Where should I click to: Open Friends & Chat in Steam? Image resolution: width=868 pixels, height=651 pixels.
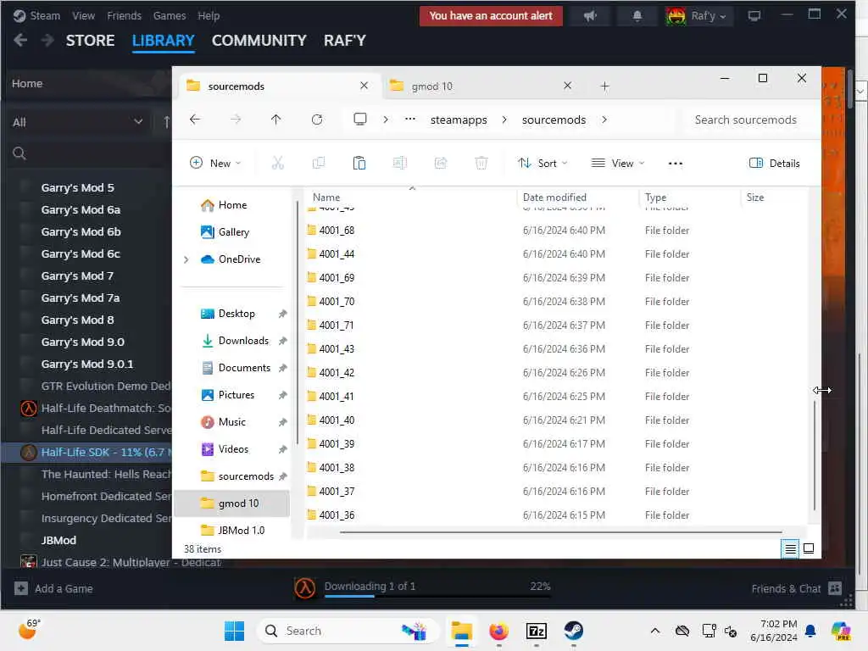[x=796, y=588]
